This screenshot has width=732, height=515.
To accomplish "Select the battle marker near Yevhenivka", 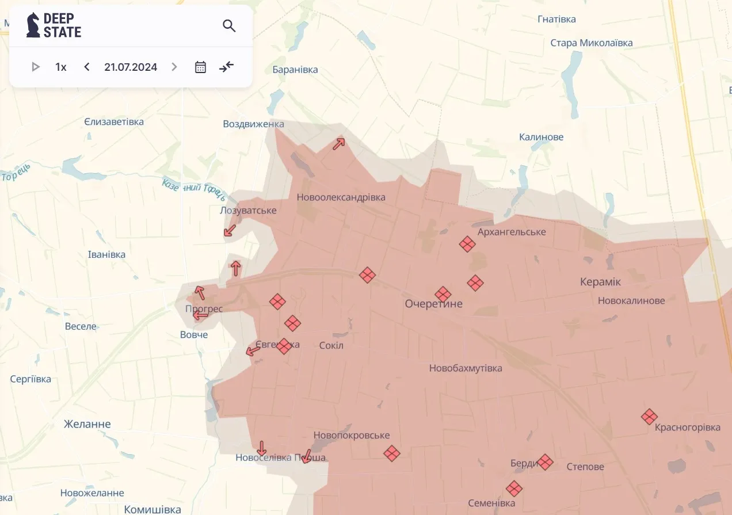I will coord(284,346).
